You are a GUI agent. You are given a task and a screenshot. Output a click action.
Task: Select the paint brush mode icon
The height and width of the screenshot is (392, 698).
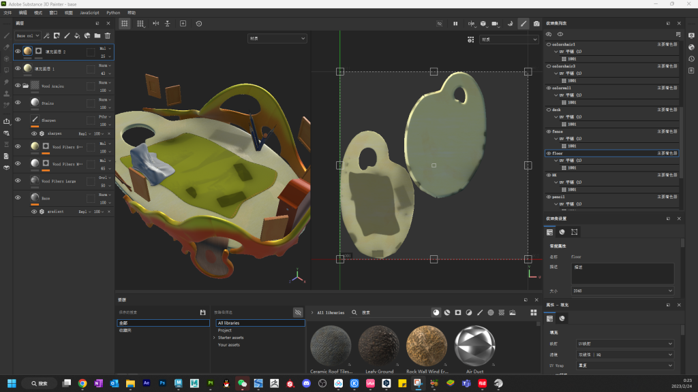(x=523, y=23)
